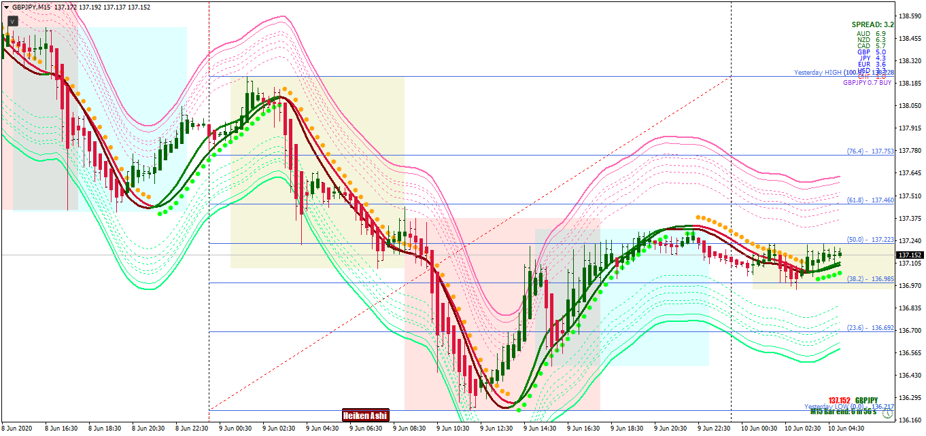Click the clock icon beside the bar-end timer
Image resolution: width=926 pixels, height=436 pixels.
888,414
